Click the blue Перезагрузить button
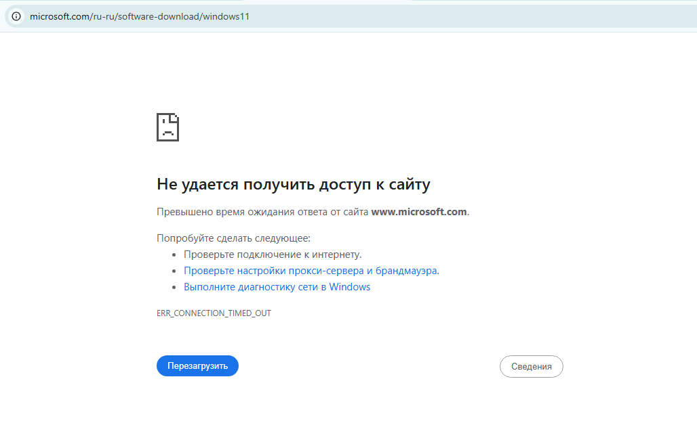 tap(197, 366)
